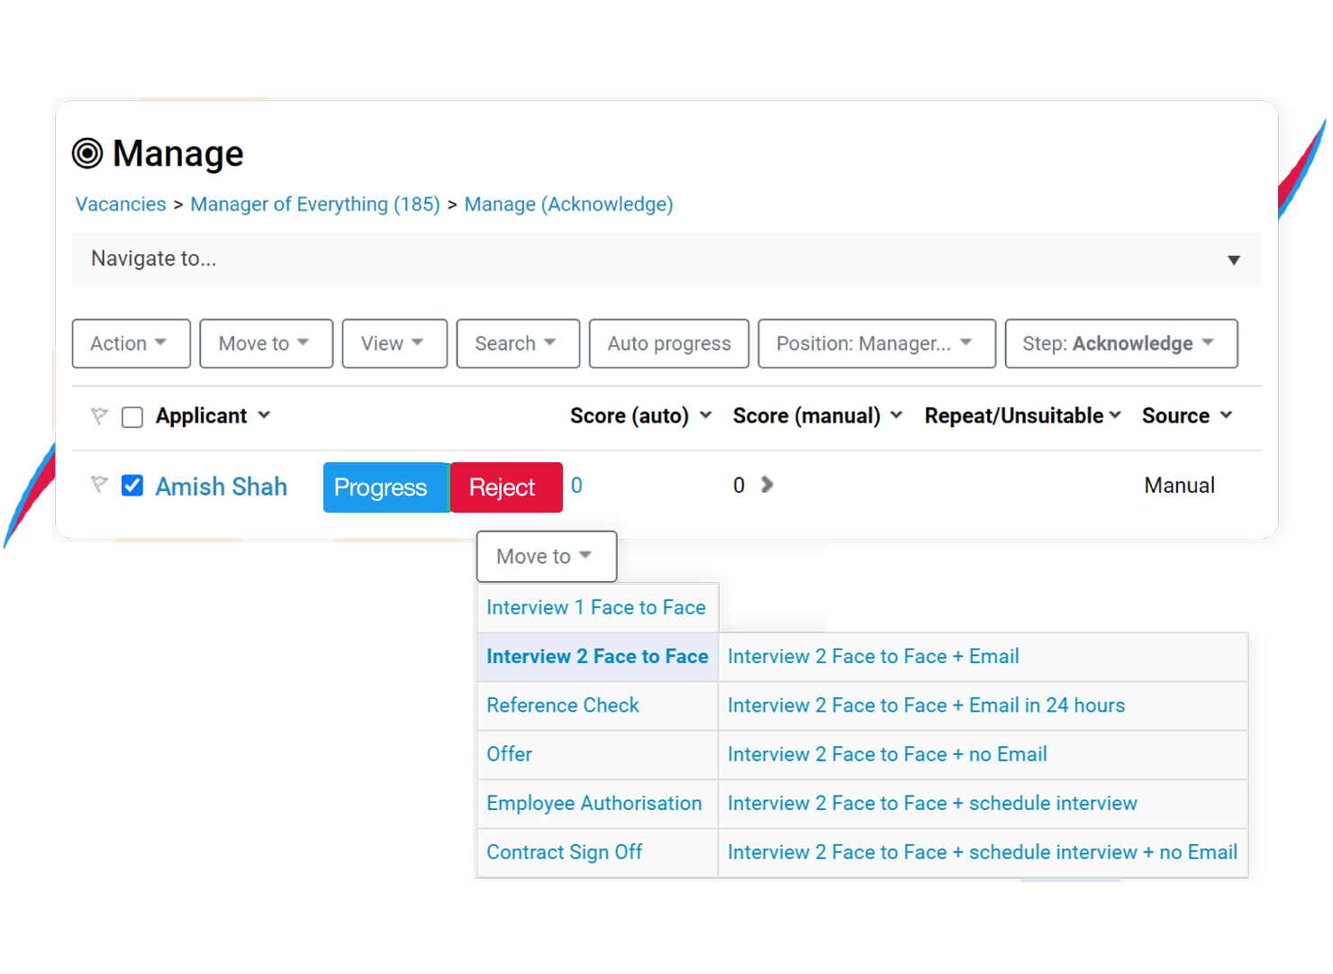Open the Action dropdown

point(131,343)
